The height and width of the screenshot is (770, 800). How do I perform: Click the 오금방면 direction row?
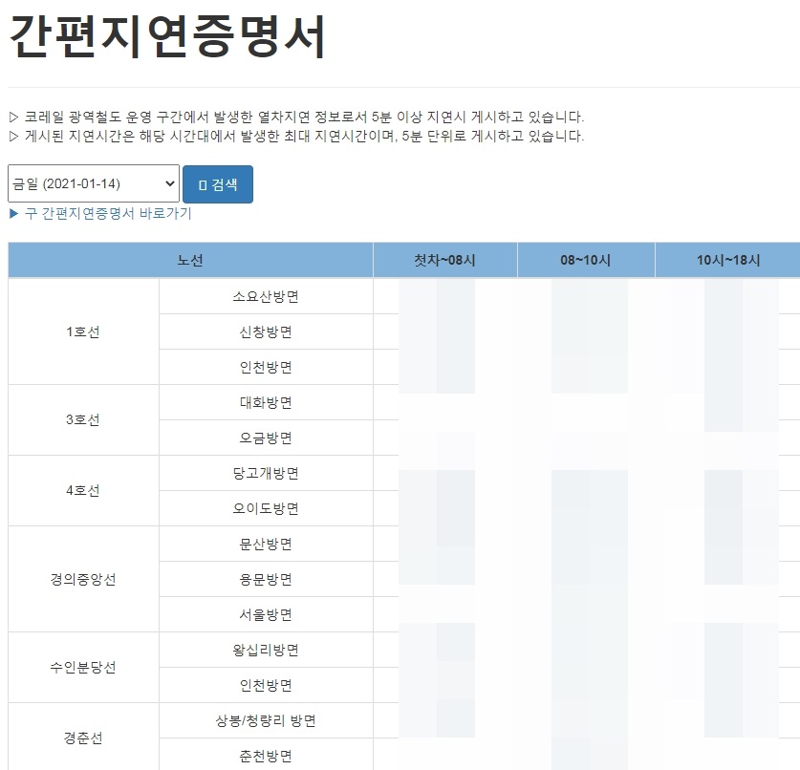[x=266, y=438]
